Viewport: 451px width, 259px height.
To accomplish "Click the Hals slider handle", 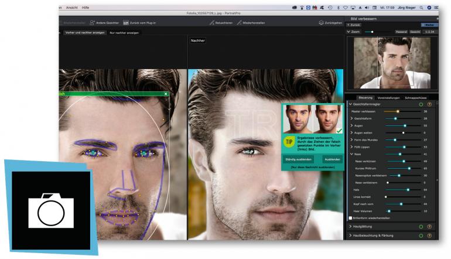I will (x=408, y=190).
